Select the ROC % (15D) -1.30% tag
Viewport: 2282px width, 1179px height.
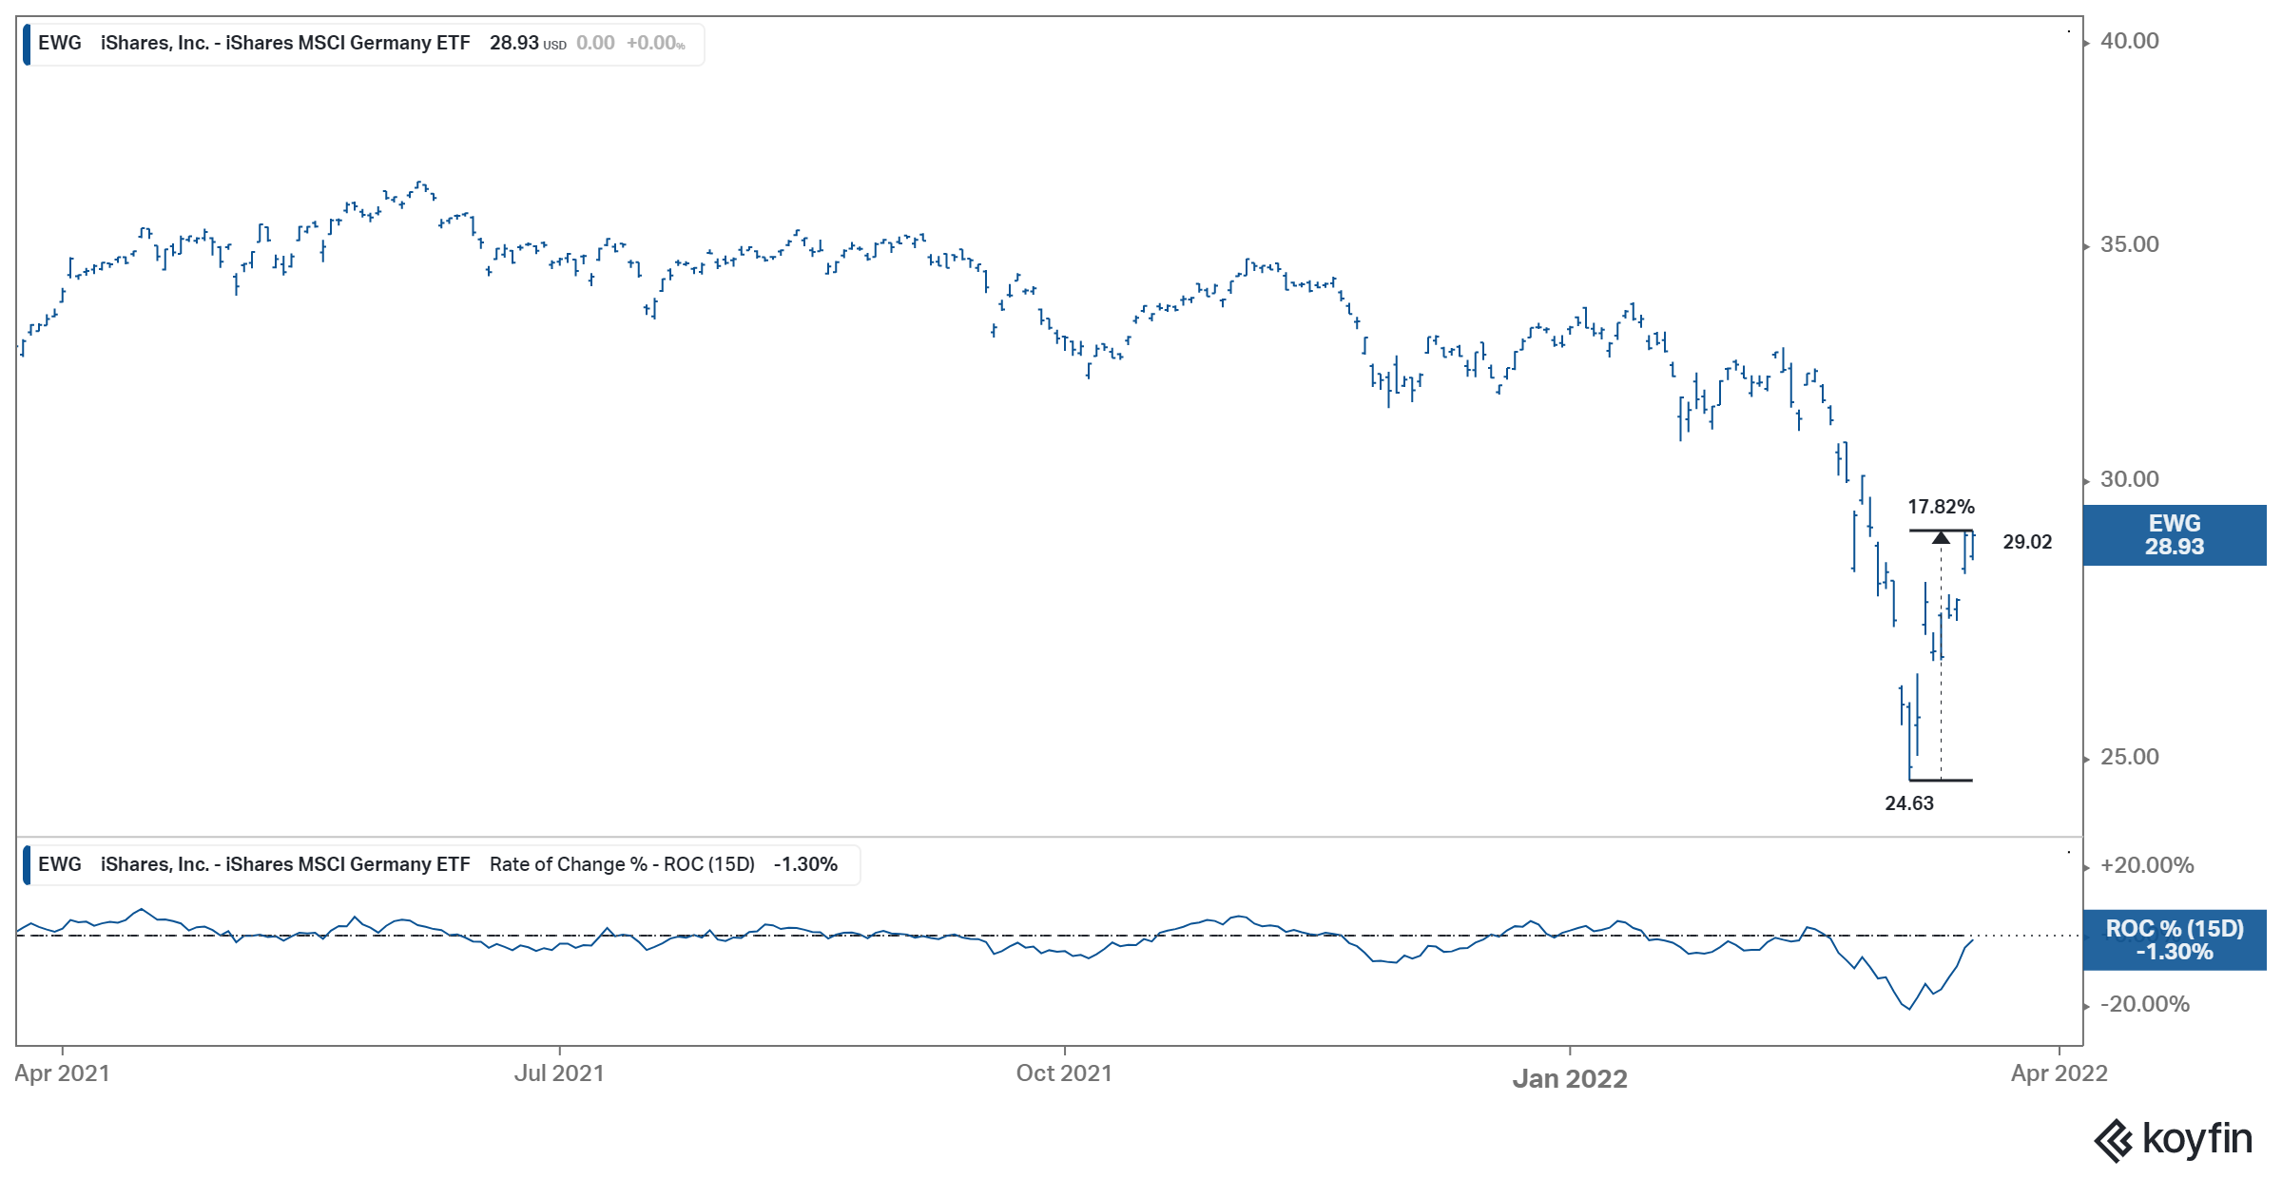[2175, 940]
